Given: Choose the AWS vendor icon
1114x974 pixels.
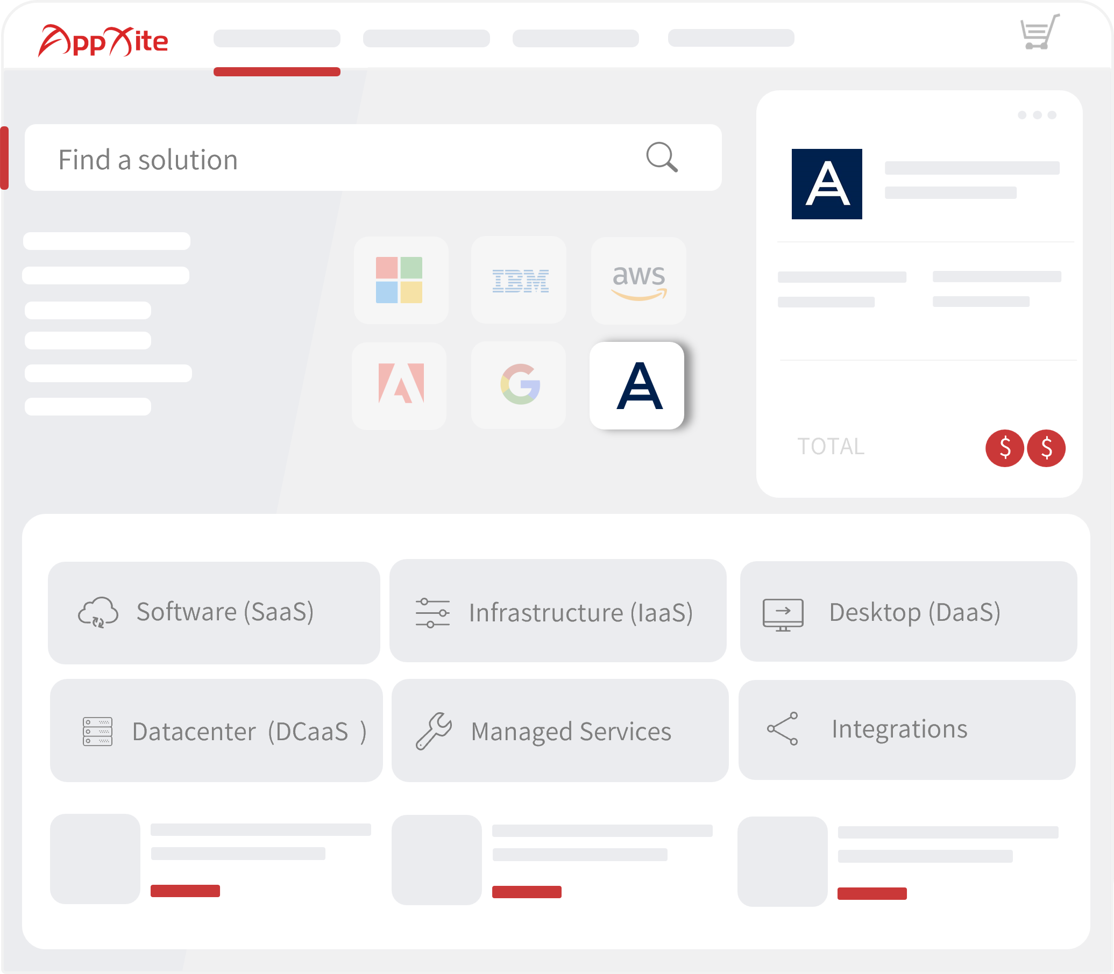Looking at the screenshot, I should 638,282.
